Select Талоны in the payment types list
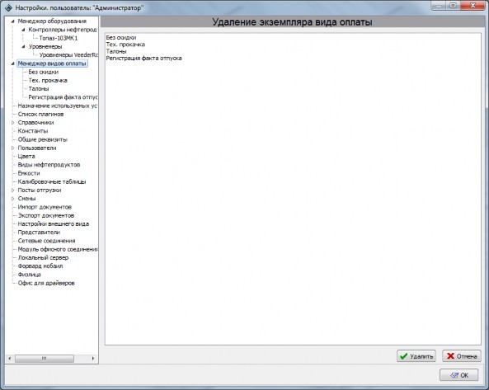The image size is (489, 390). 116,51
